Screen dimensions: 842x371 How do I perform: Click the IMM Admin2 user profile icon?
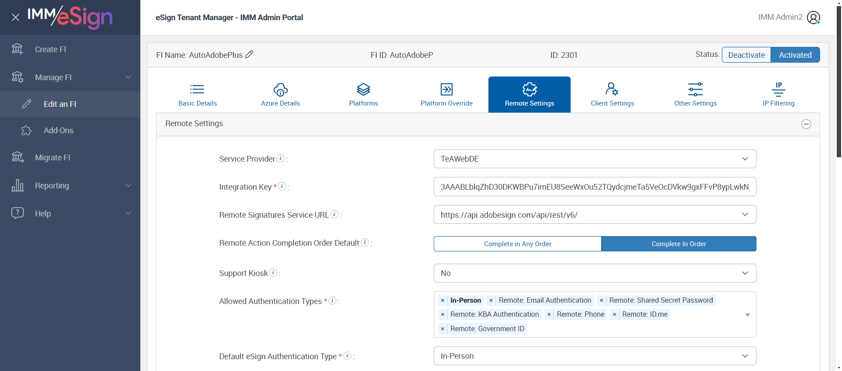813,18
